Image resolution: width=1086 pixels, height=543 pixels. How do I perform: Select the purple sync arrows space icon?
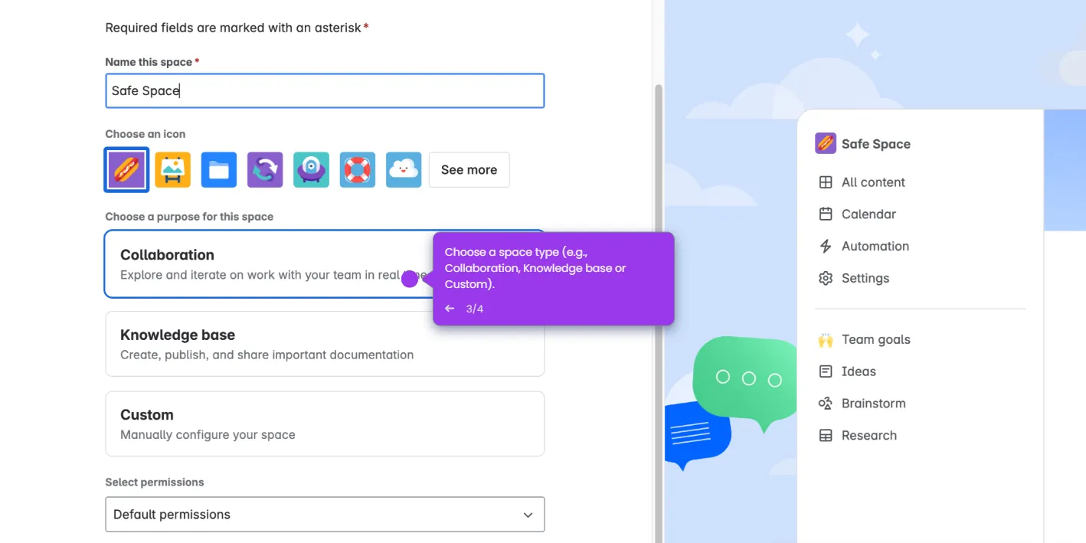pos(265,169)
